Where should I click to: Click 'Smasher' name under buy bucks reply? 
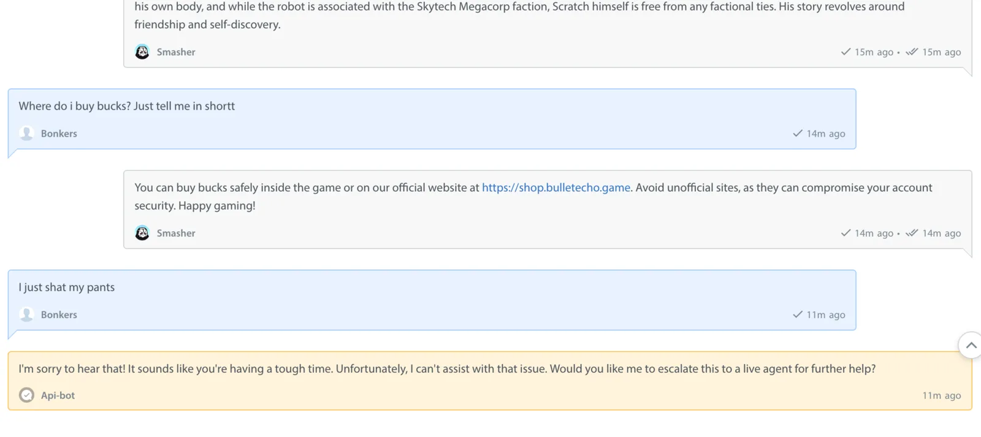[176, 233]
